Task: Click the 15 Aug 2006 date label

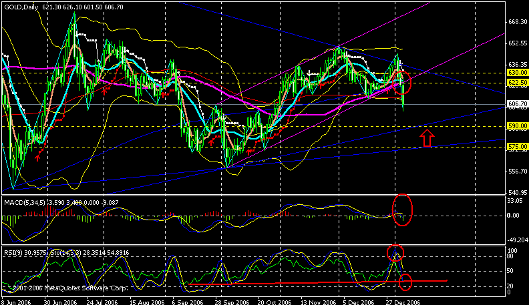Action: tap(146, 302)
